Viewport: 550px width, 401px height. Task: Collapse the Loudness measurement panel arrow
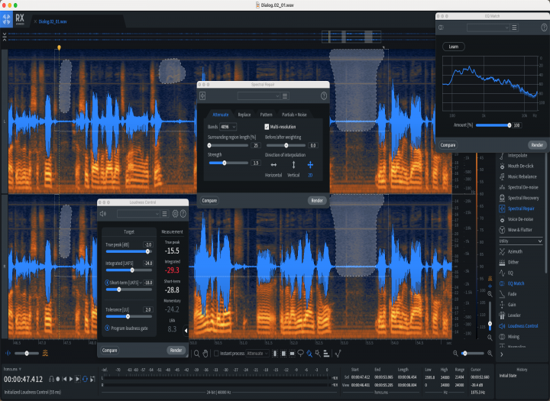pyautogui.click(x=186, y=330)
